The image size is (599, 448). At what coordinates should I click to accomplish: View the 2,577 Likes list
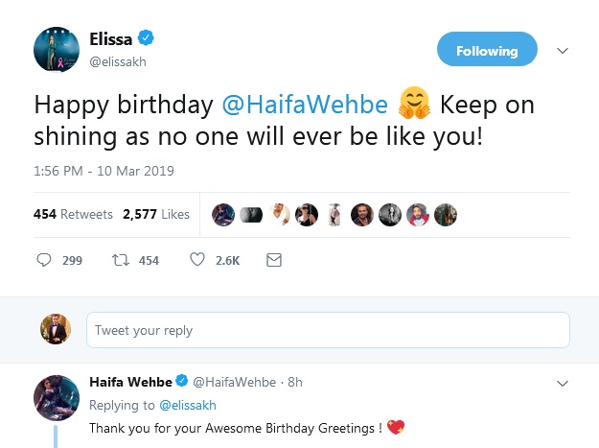(x=156, y=215)
